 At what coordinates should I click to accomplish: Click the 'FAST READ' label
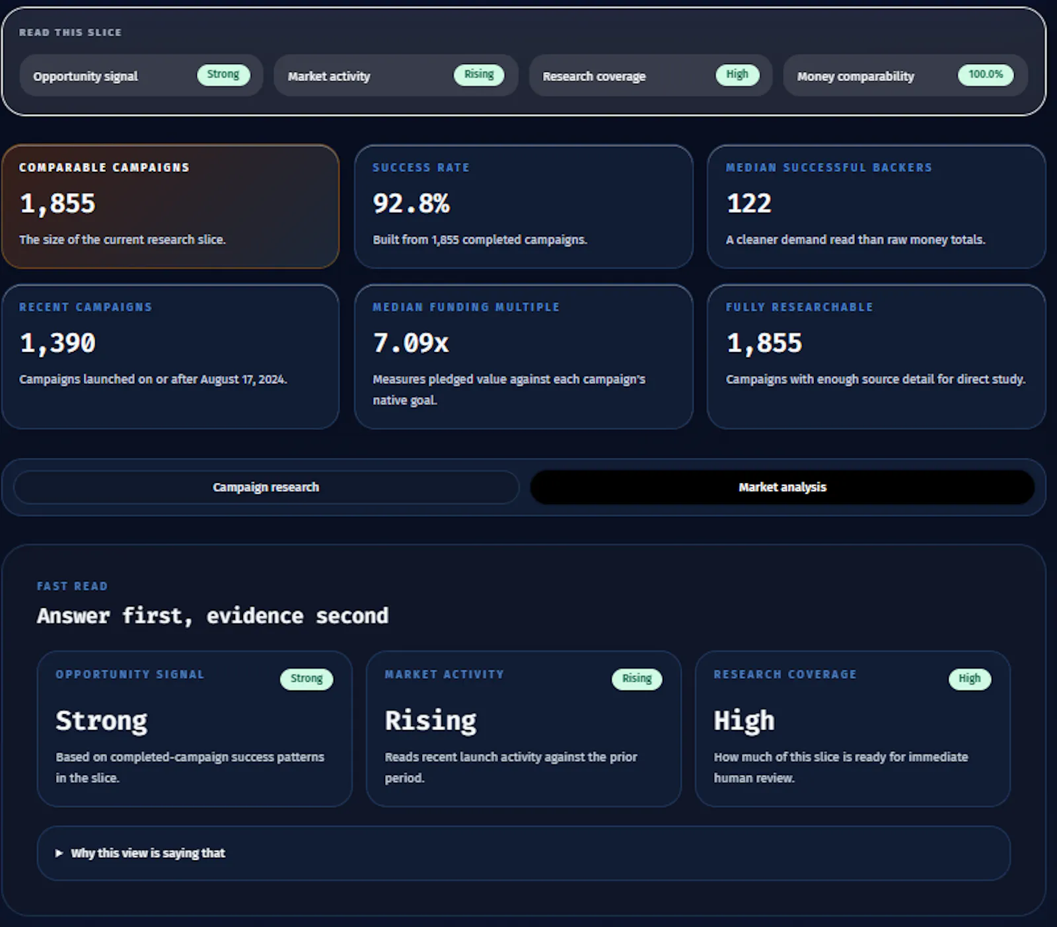[x=72, y=586]
